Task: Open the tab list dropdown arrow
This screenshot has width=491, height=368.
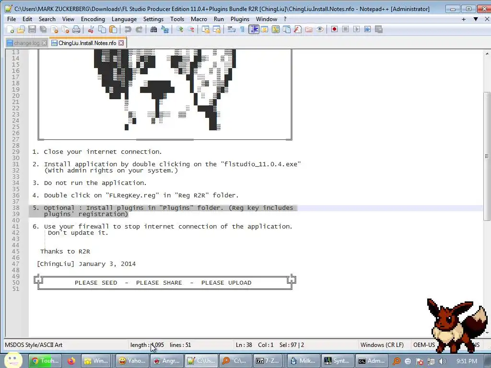Action: tap(476, 19)
